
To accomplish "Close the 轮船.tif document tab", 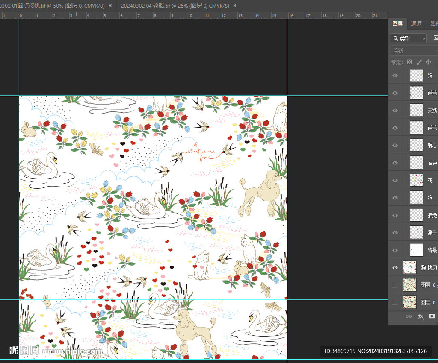I will [235, 6].
